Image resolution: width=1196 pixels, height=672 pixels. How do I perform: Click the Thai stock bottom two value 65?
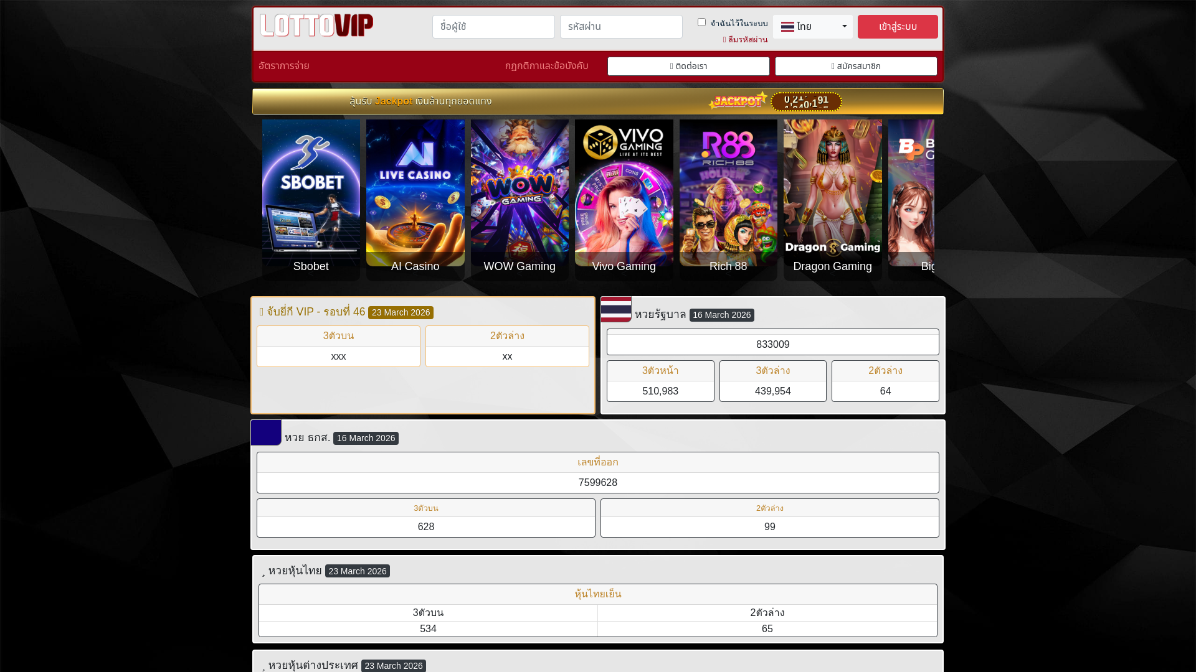pos(767,629)
